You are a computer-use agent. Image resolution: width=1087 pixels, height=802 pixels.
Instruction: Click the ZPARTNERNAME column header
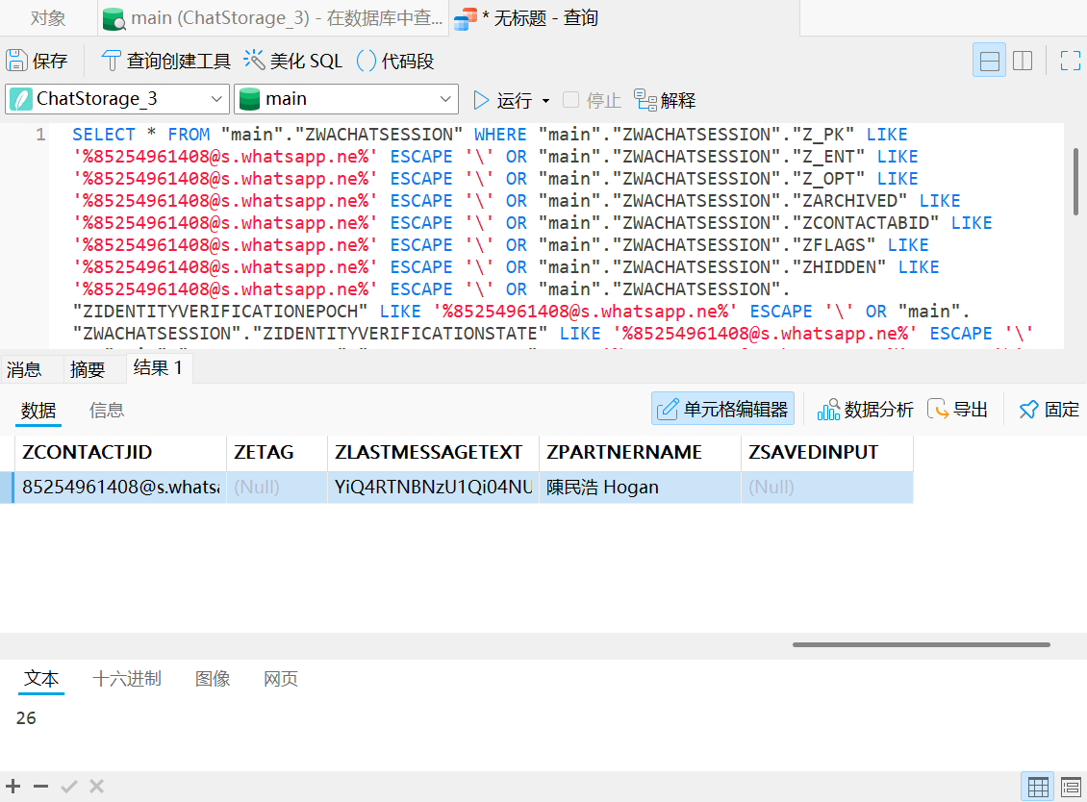(640, 453)
